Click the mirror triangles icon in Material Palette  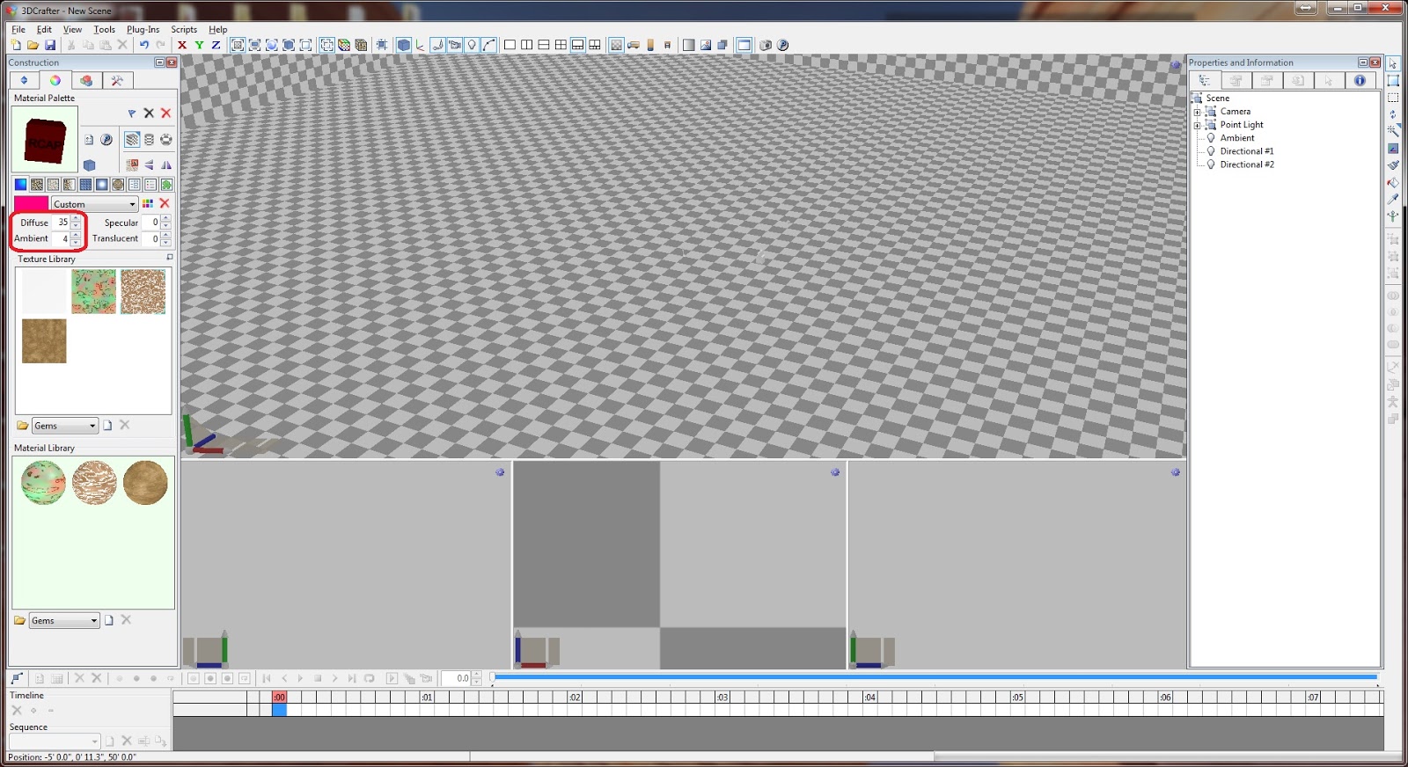[x=165, y=164]
